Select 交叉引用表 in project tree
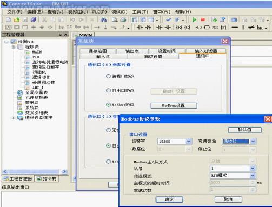Viewport: 272px width, 207px height. tap(36, 113)
